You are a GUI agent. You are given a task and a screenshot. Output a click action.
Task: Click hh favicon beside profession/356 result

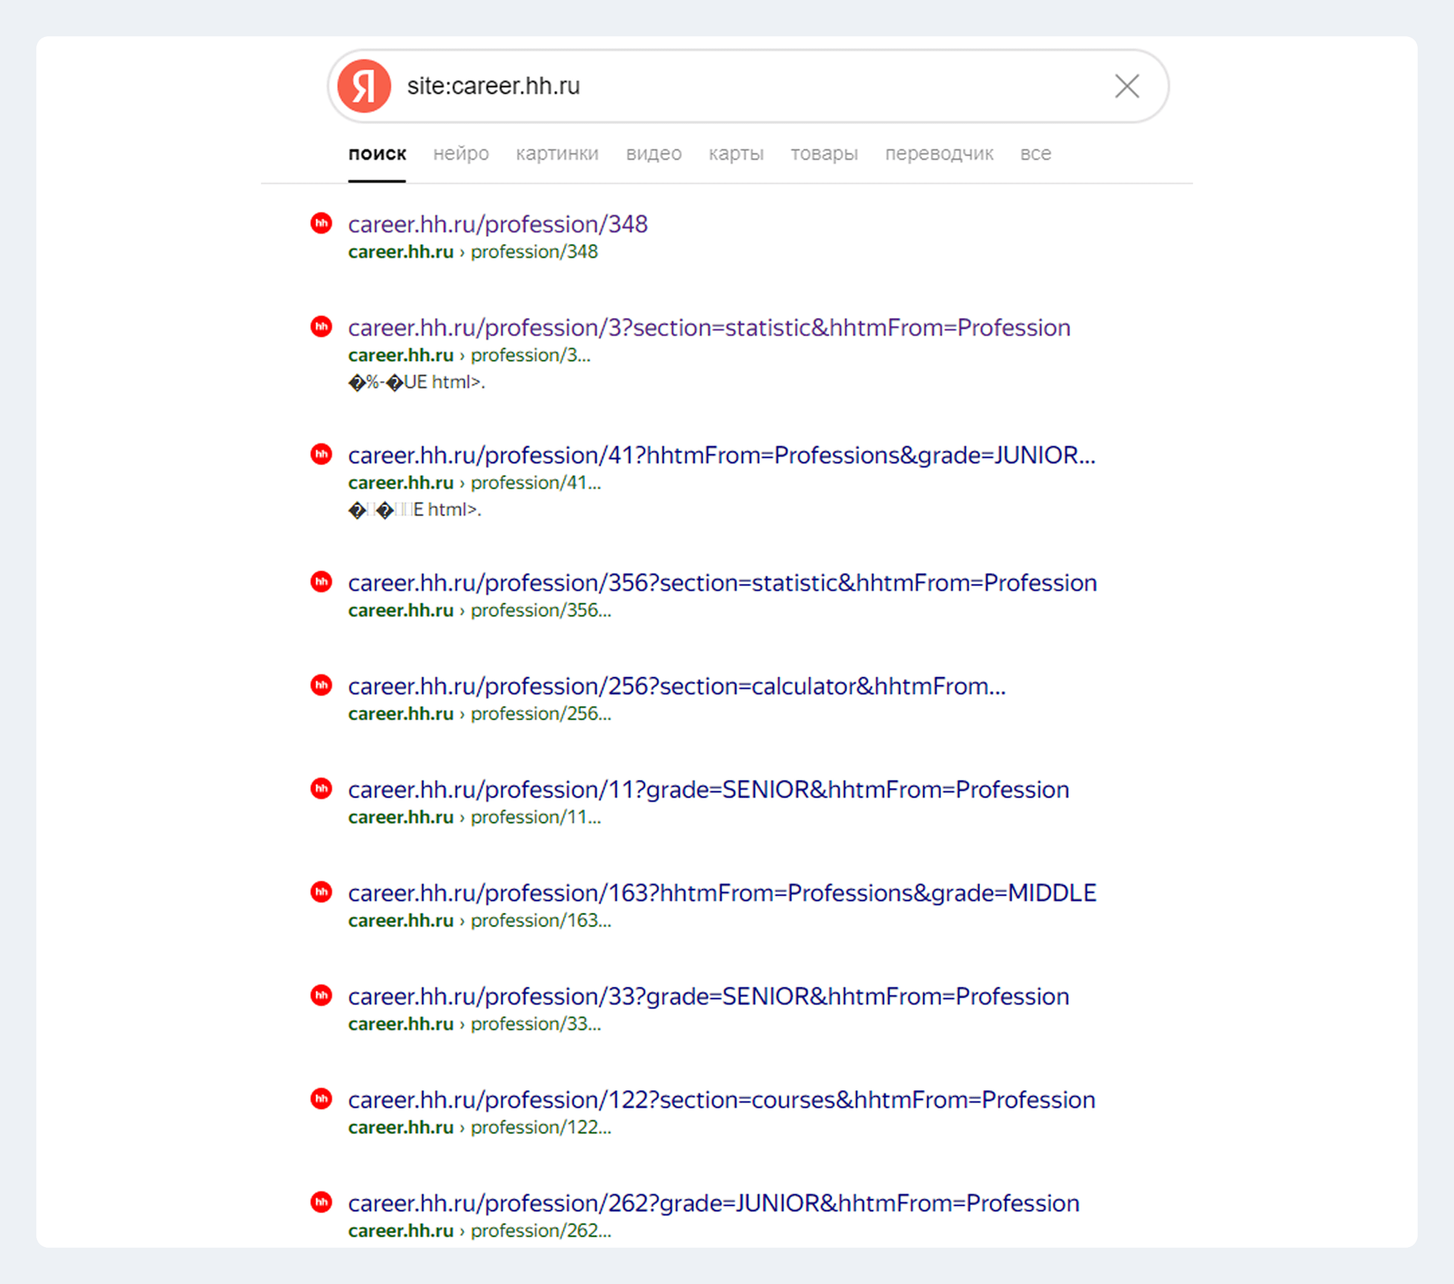click(322, 581)
